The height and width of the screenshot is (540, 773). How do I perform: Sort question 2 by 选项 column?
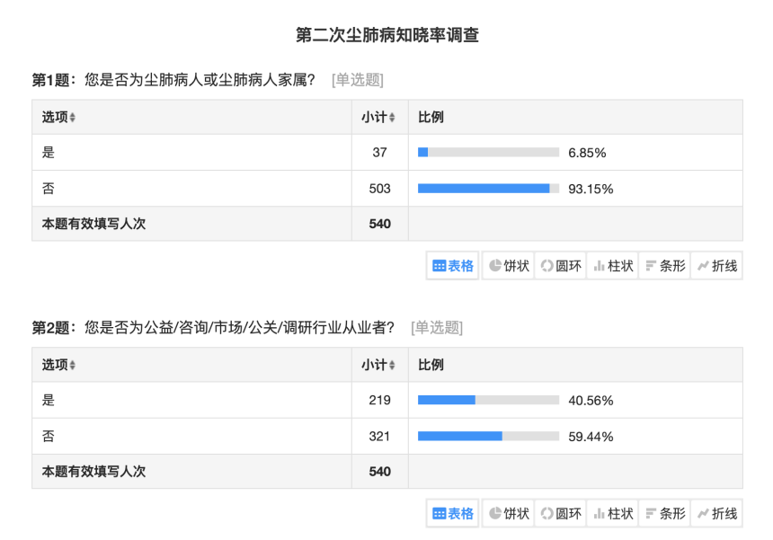(x=58, y=365)
